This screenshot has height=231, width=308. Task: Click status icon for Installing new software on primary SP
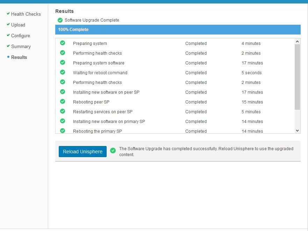click(63, 121)
